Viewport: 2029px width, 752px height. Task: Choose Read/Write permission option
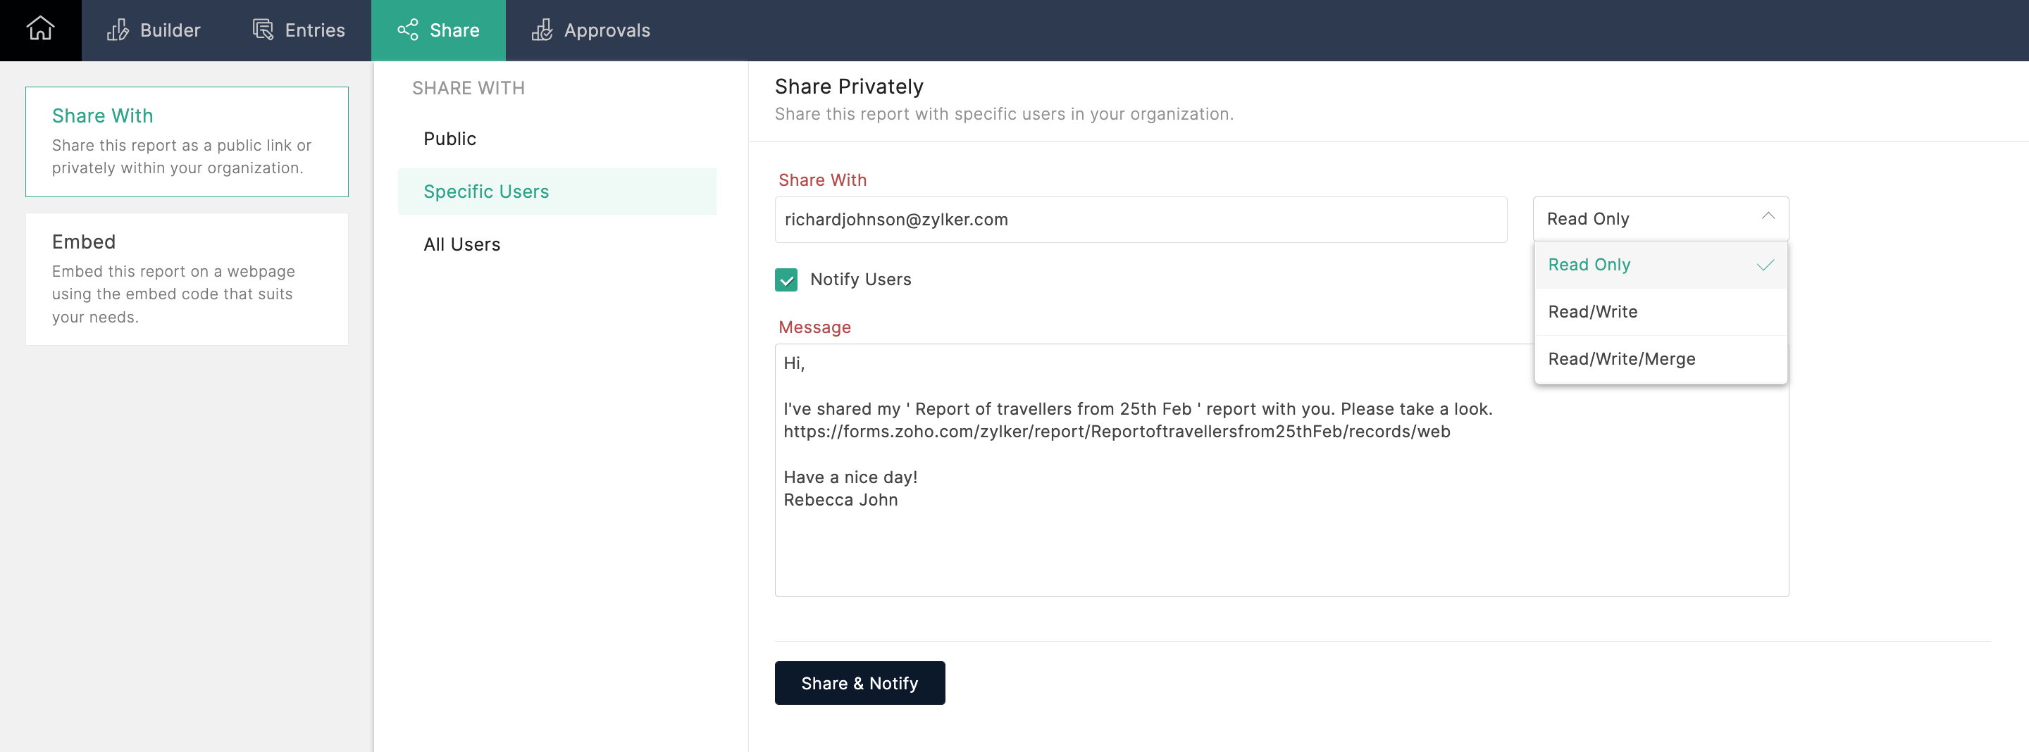[x=1592, y=312]
